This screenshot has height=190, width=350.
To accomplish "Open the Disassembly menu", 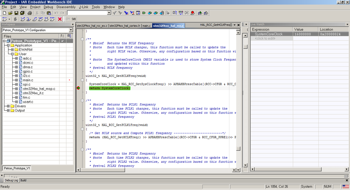I will 66,7.
